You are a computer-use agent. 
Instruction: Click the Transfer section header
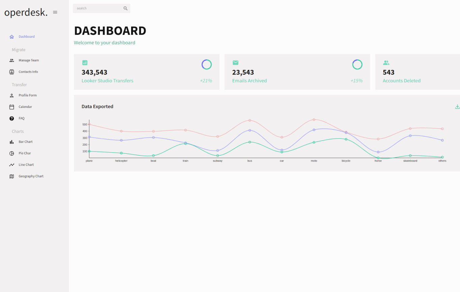pos(19,85)
